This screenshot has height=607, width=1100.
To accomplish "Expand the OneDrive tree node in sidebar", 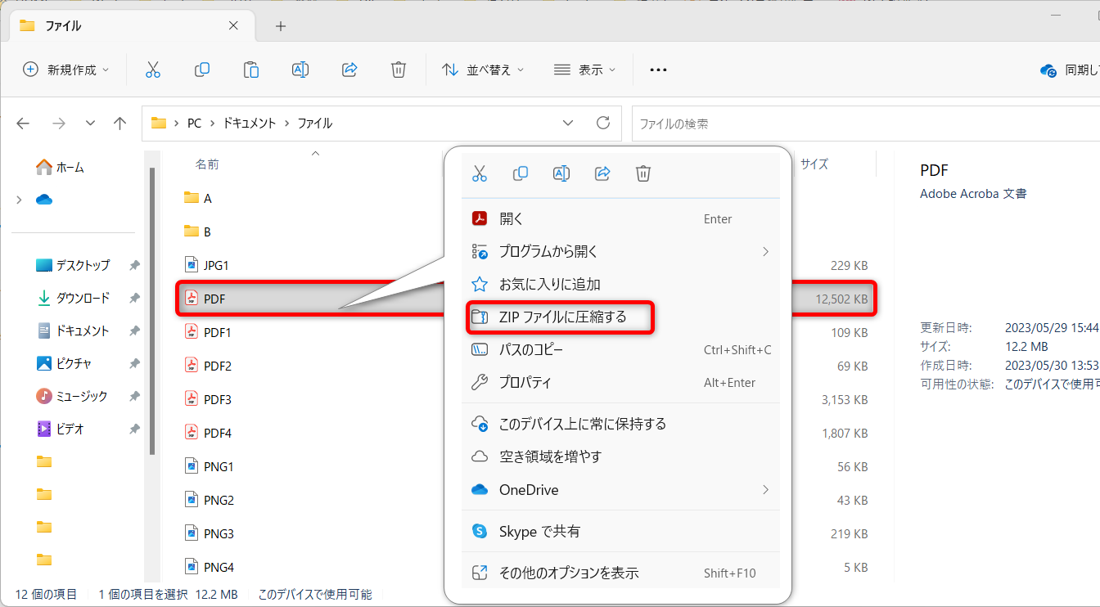I will coord(19,200).
